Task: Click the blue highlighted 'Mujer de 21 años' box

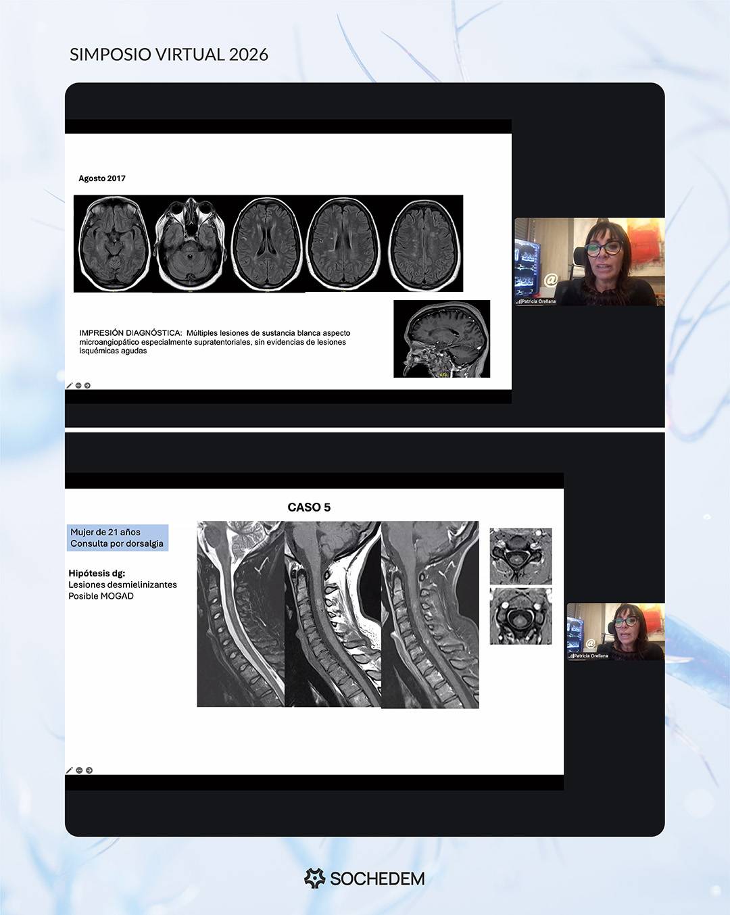Action: click(117, 538)
